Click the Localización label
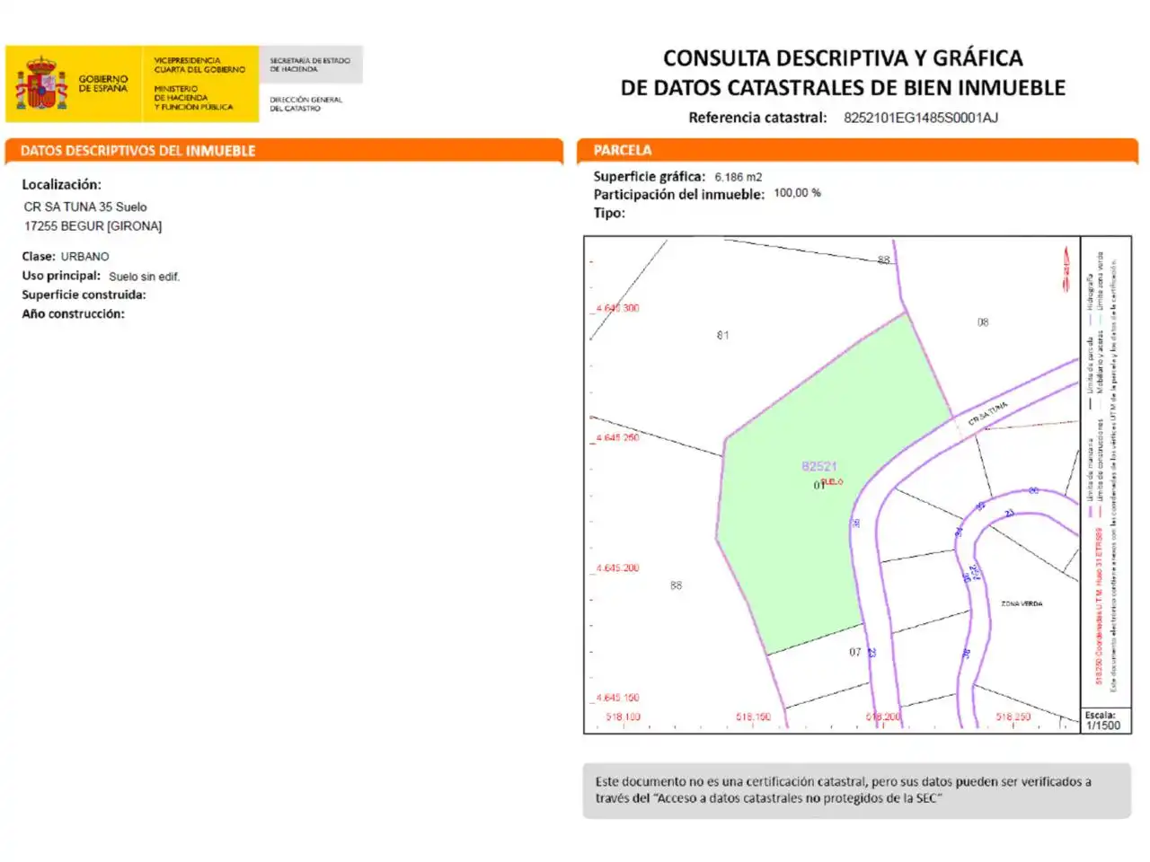Image resolution: width=1150 pixels, height=862 pixels. (61, 185)
